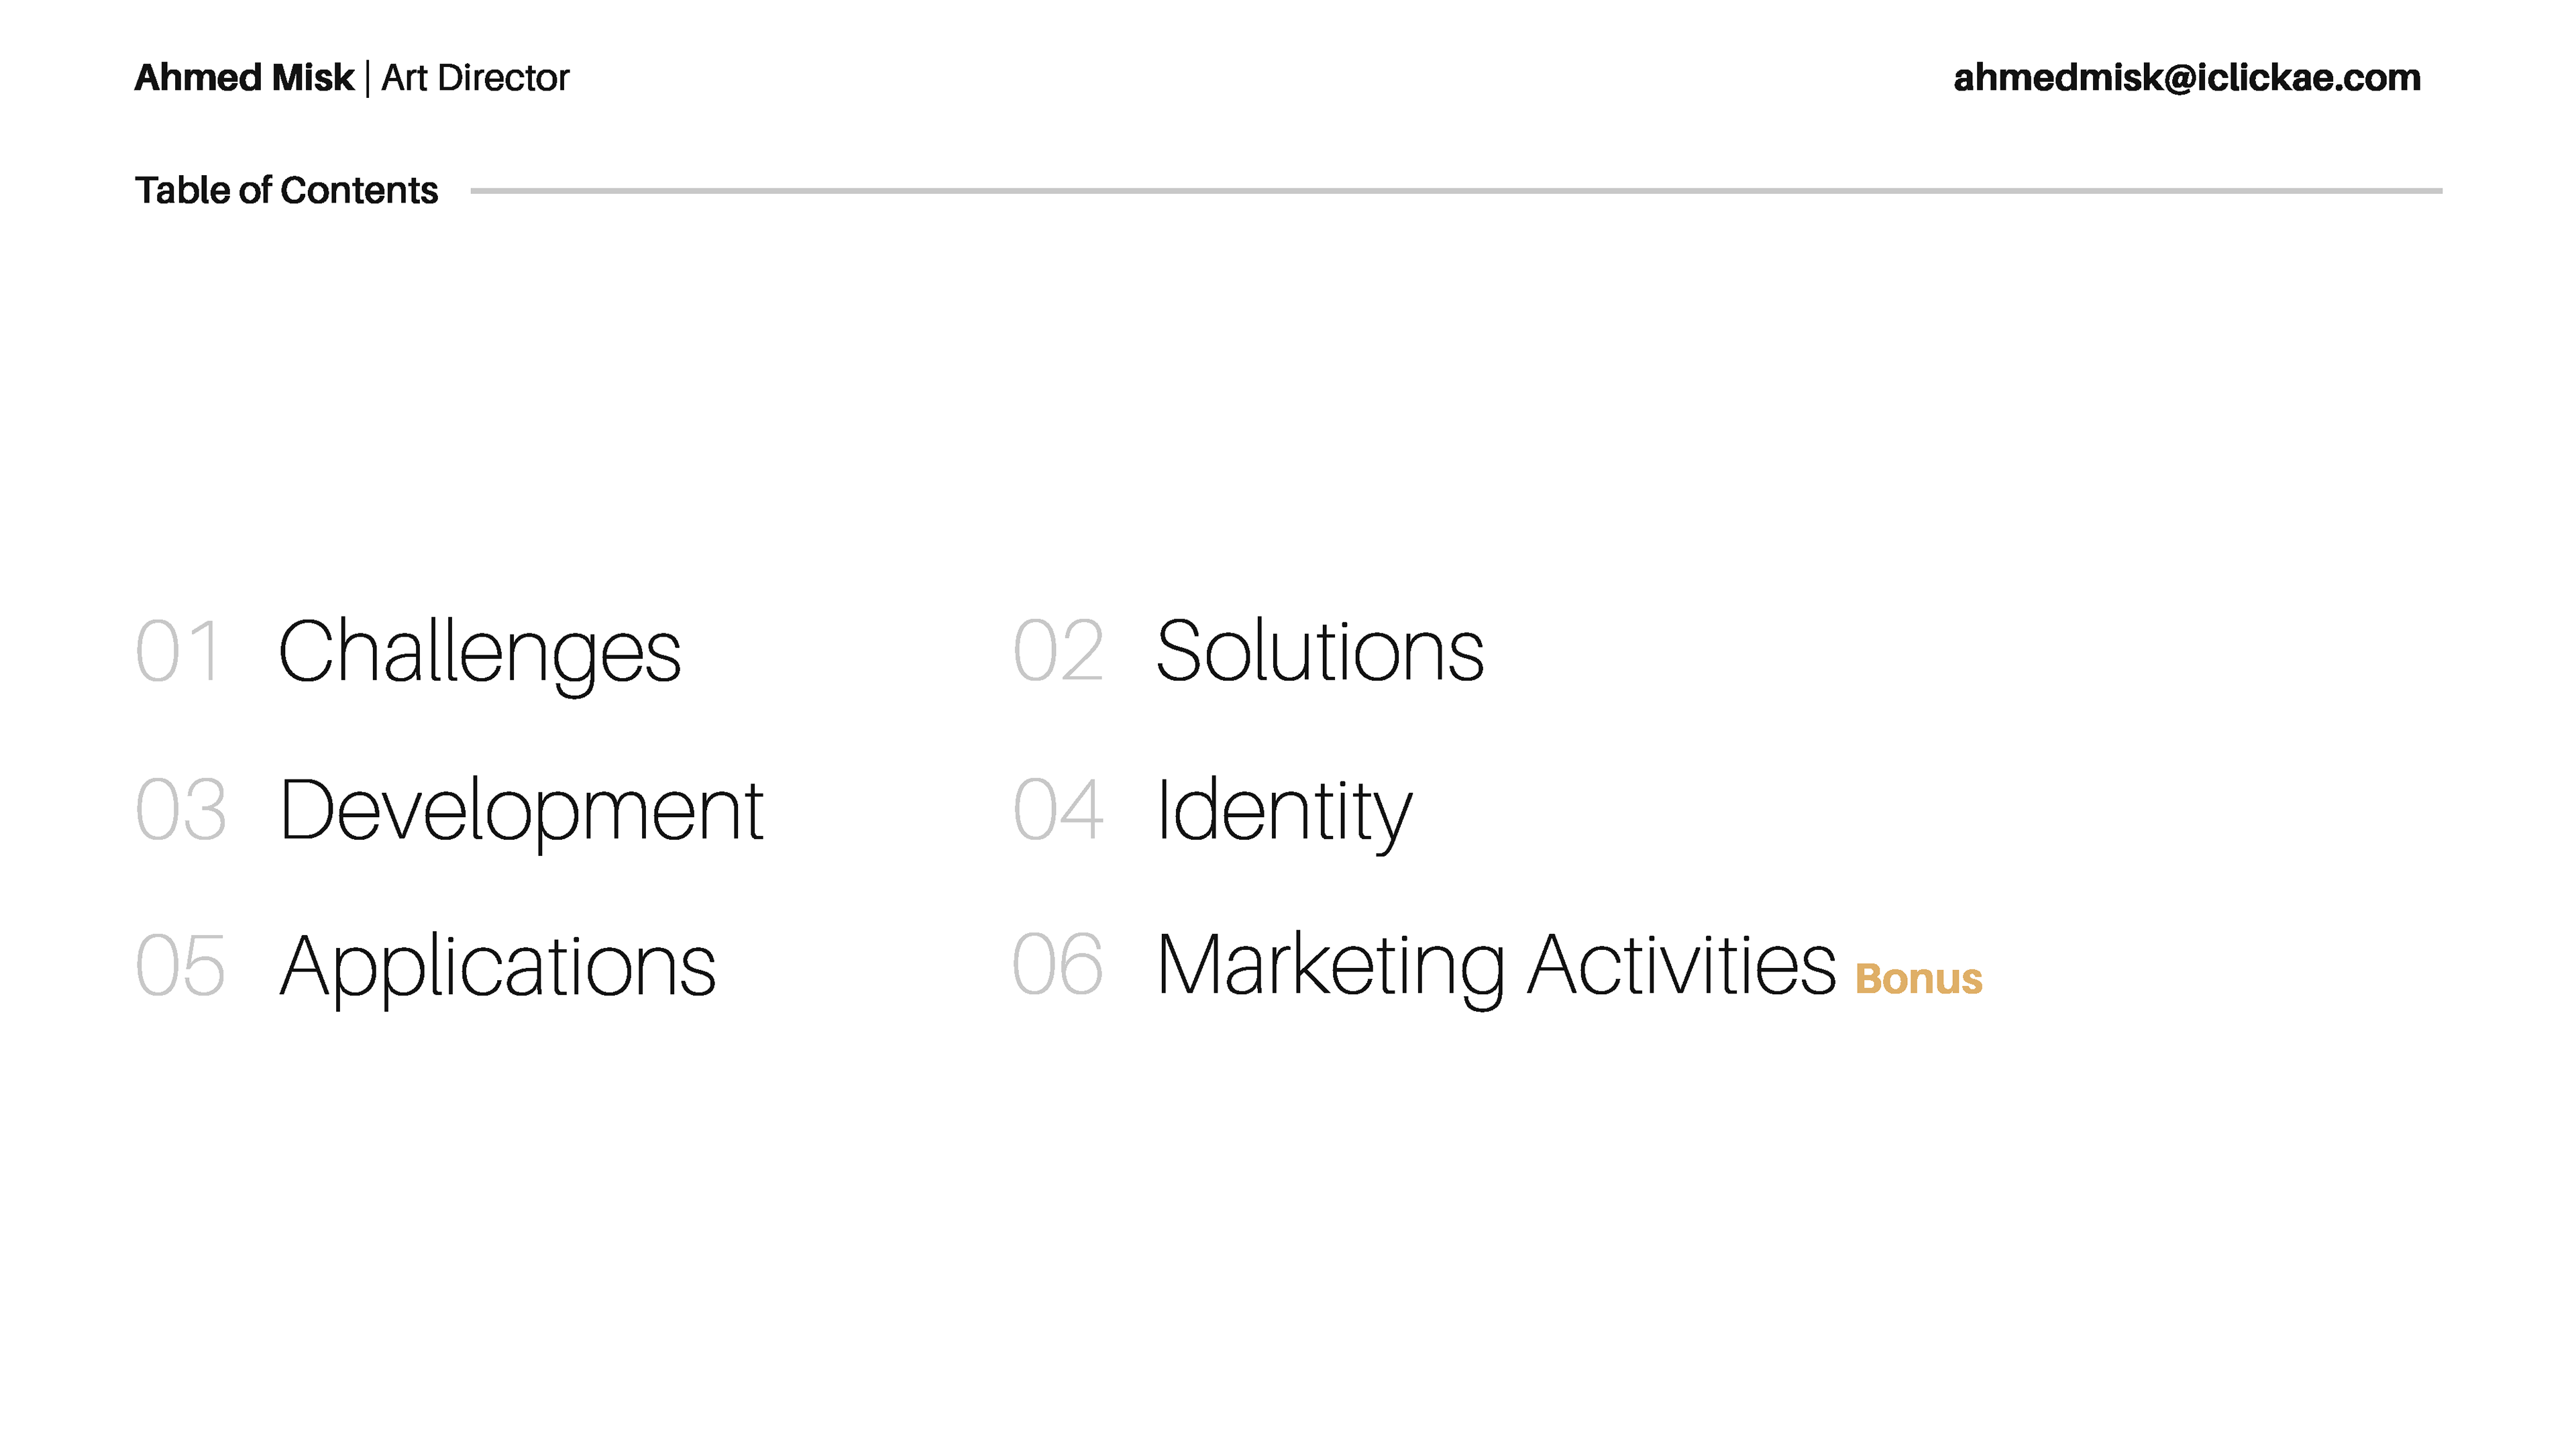The image size is (2576, 1449).
Task: Click the gray horizontal divider line
Action: [x=1455, y=191]
